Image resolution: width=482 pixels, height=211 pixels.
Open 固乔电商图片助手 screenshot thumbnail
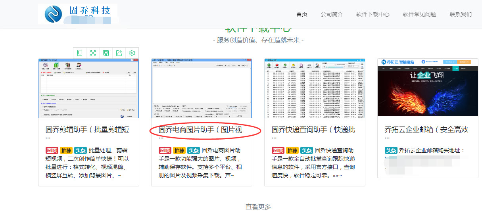tap(202, 88)
